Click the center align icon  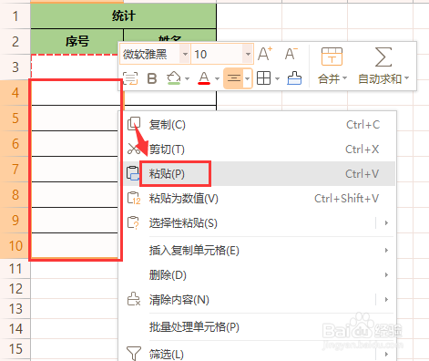[234, 78]
